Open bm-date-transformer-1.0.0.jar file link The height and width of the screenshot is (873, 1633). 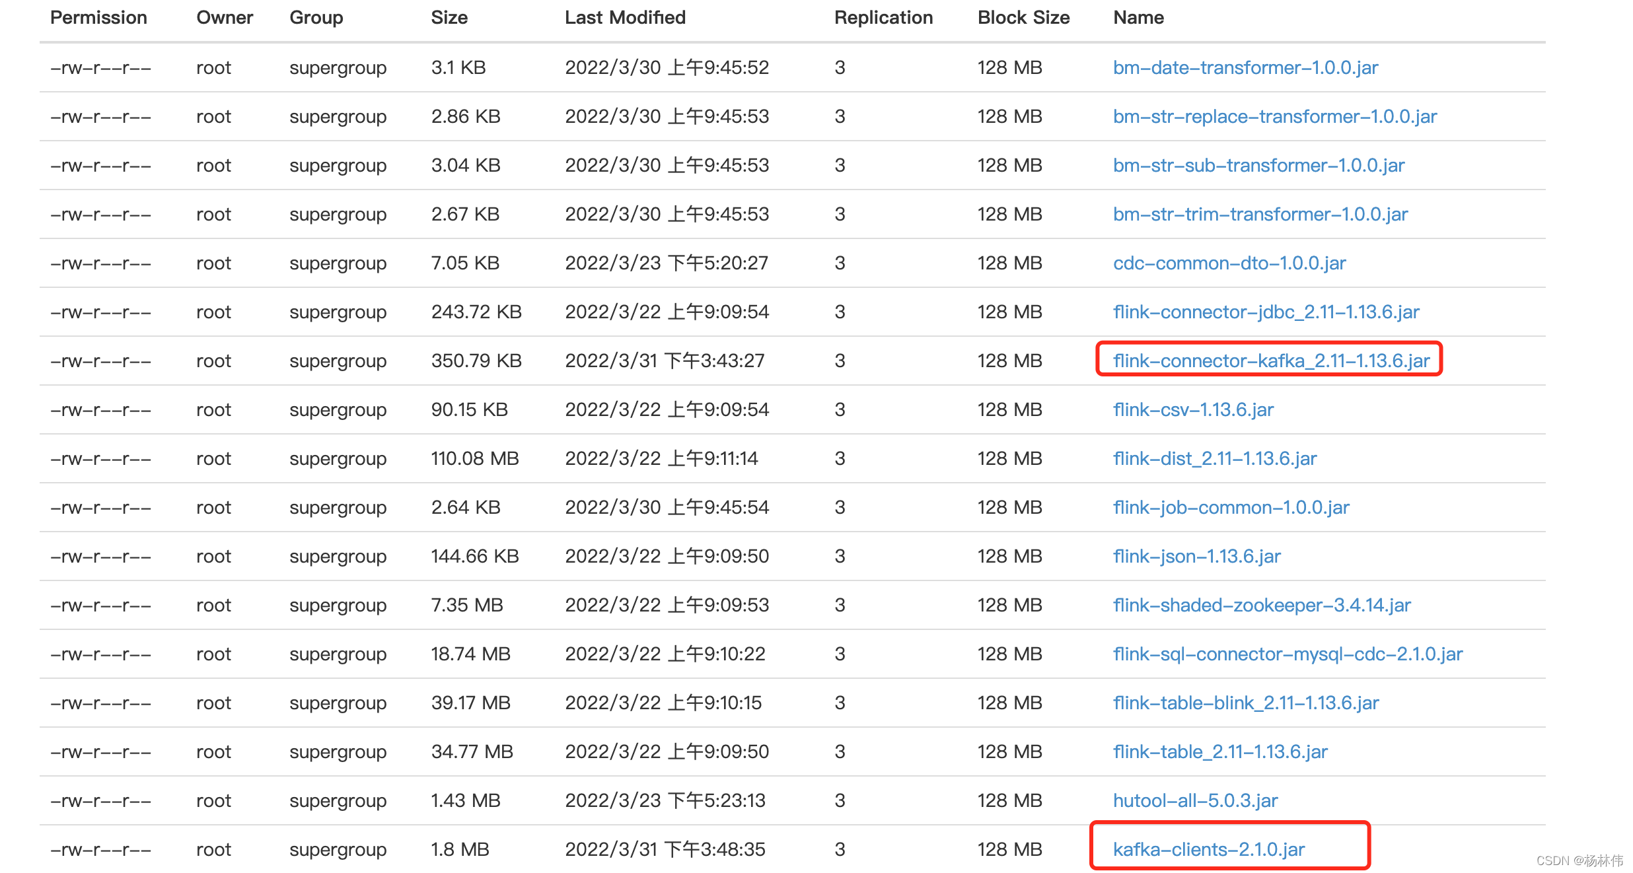(1245, 67)
